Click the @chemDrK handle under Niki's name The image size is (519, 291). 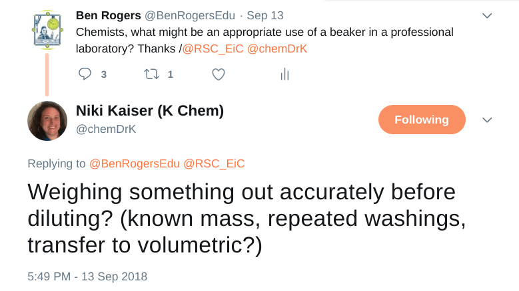(x=106, y=129)
